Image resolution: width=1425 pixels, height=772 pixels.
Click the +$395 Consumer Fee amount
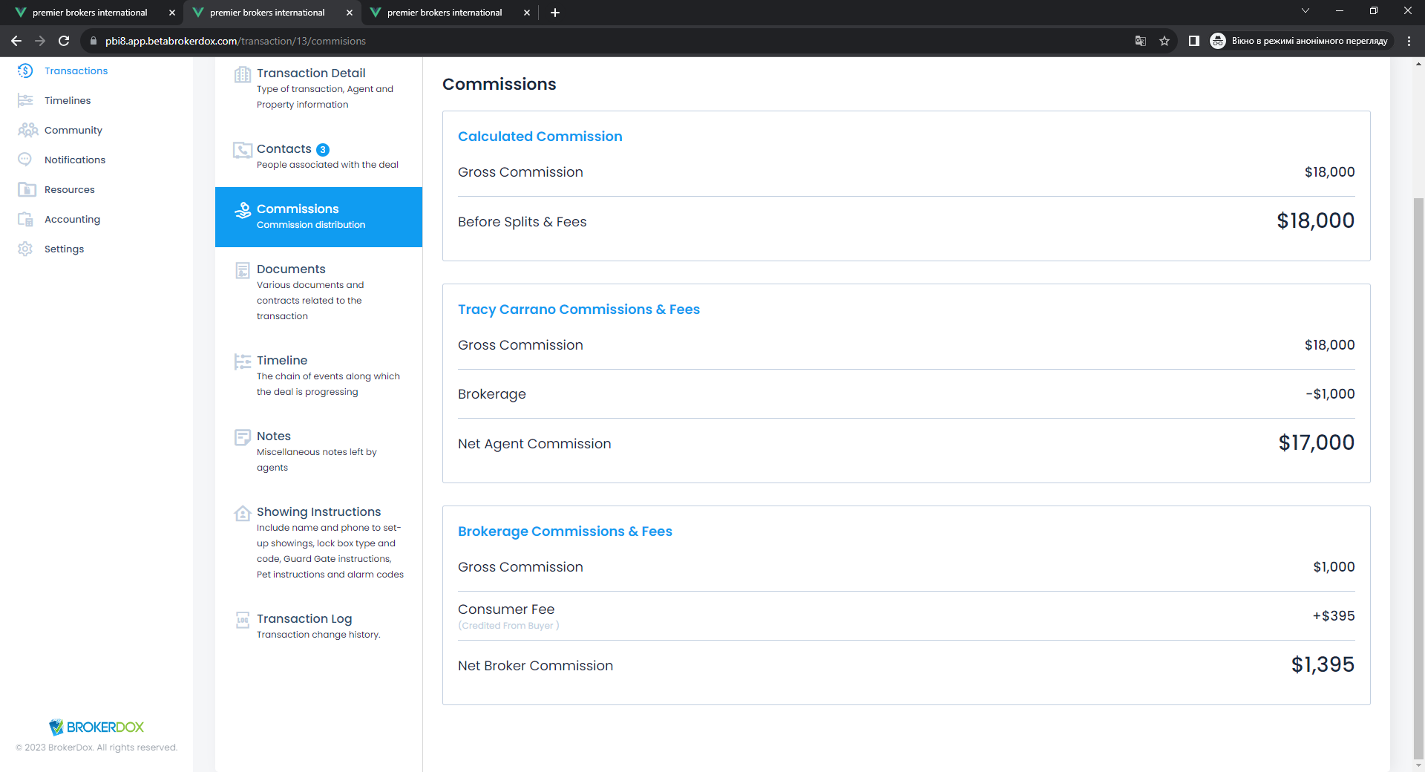click(x=1333, y=616)
